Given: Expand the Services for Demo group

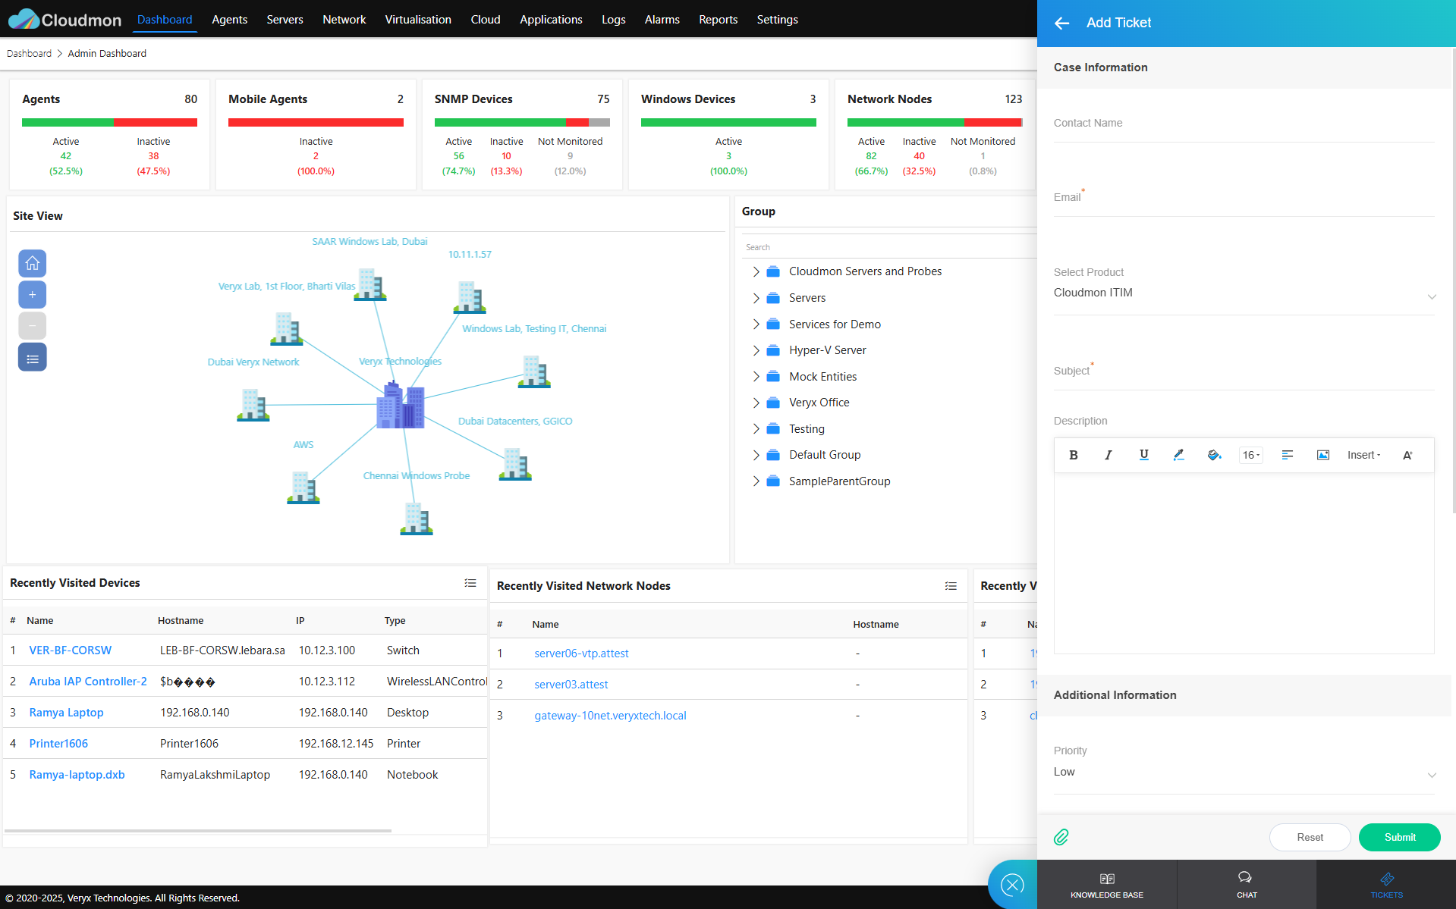Looking at the screenshot, I should point(756,324).
